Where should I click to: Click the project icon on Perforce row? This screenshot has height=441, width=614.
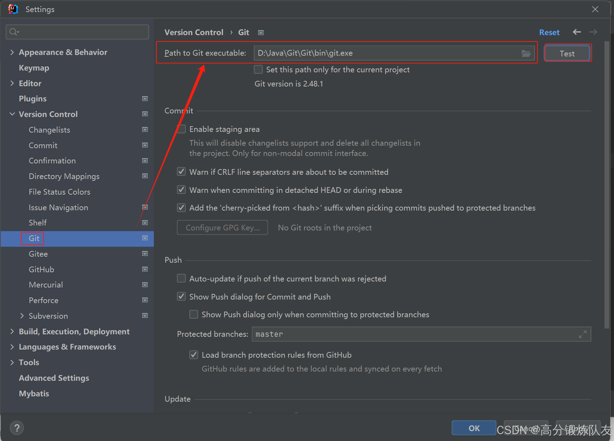145,300
